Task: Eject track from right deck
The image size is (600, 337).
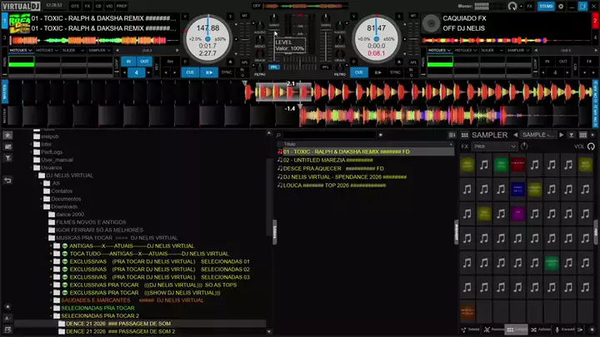Action: pyautogui.click(x=399, y=62)
